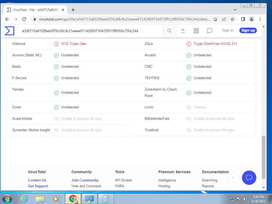
Task: Click the Lionic Timeout status text
Action: [200, 107]
